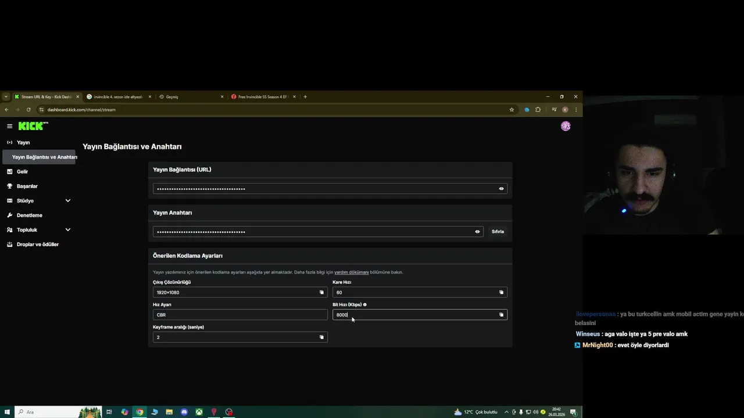
Task: Open the notification center icon
Action: point(573,412)
